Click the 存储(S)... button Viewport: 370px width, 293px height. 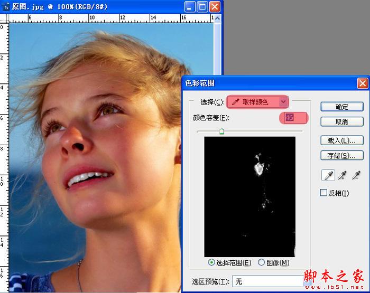pos(342,156)
